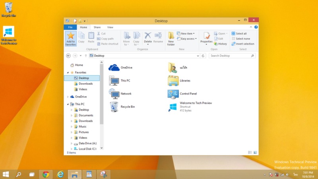318x179 pixels.
Task: Select Downloads under Favorites
Action: (83, 84)
